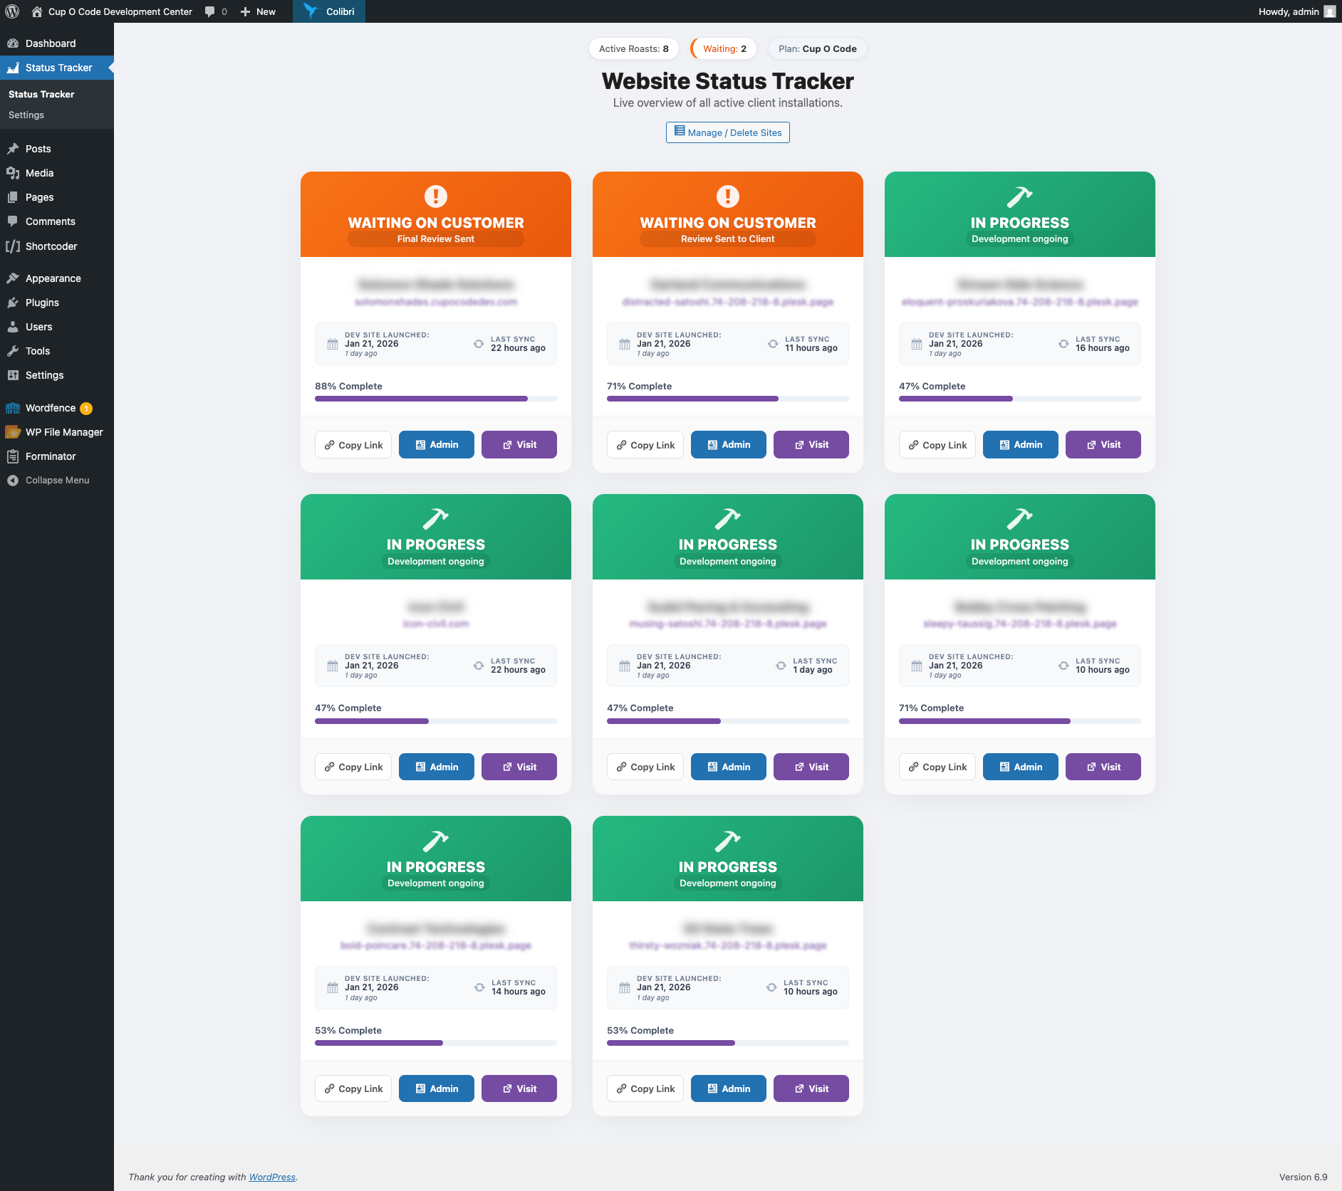This screenshot has height=1191, width=1342.
Task: Switch to Status Tracker Settings
Action: [26, 115]
